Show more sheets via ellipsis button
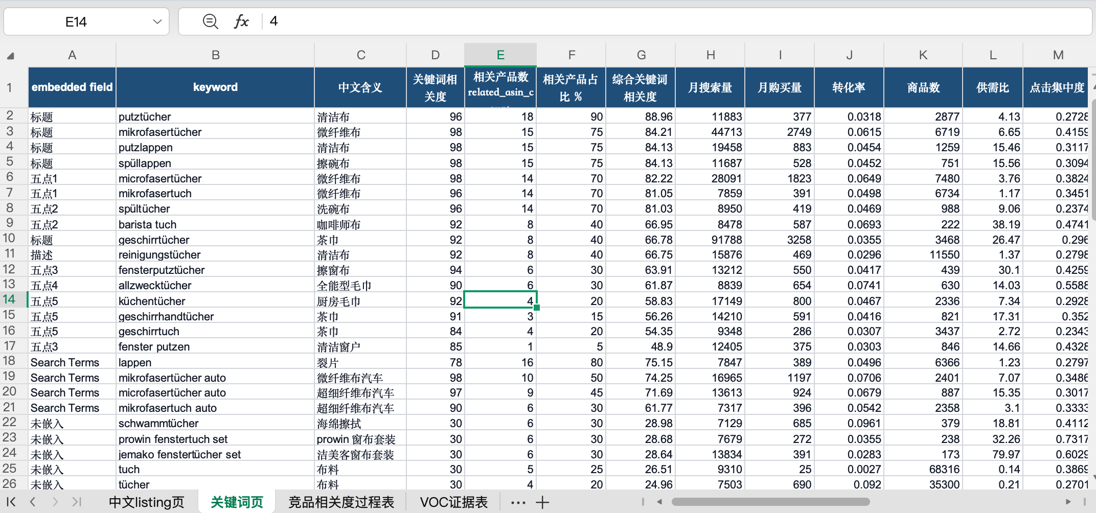 [518, 502]
